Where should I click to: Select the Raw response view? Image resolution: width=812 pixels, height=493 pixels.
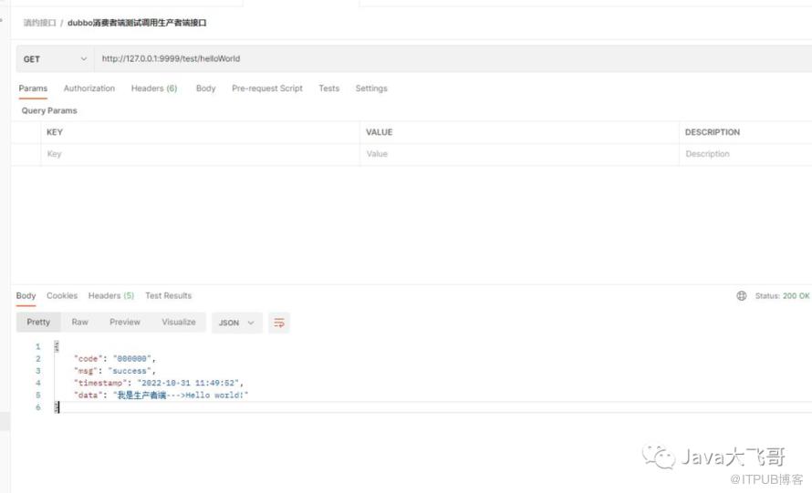pos(80,323)
